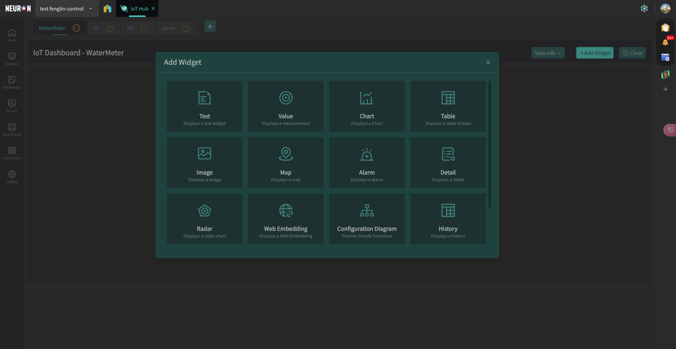
Task: Expand the test fenglin-control dropdown
Action: 66,8
